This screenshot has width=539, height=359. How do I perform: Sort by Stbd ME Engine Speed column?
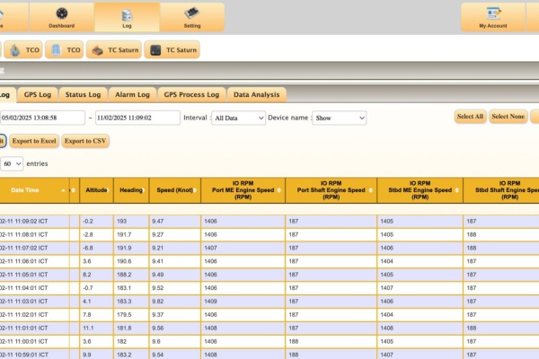[x=420, y=190]
